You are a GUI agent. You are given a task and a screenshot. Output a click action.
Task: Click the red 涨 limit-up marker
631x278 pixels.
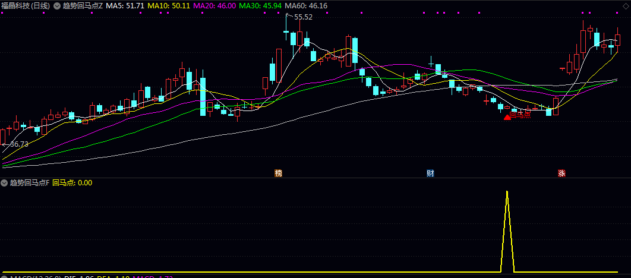click(x=561, y=173)
